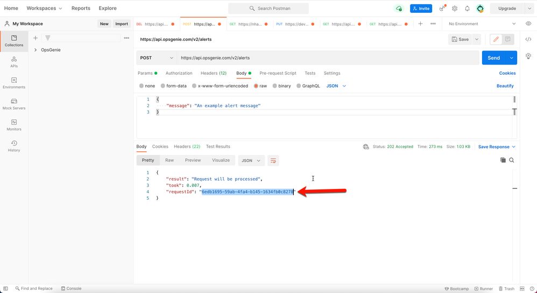Select the raw body radio option
Viewport: 537px width, 293px height.
pos(256,86)
